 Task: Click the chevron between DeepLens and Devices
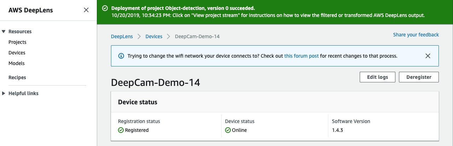click(139, 36)
